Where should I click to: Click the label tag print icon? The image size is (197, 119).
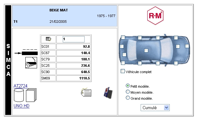pyautogui.click(x=86, y=92)
